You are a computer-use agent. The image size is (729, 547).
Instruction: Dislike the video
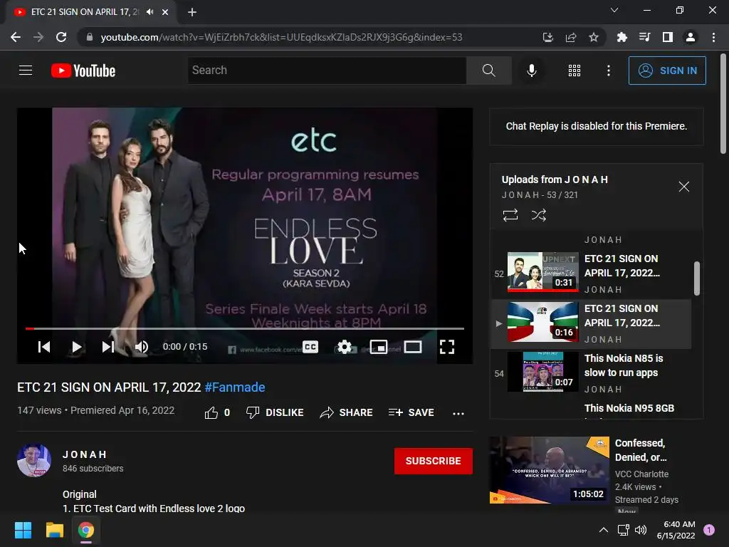coord(275,412)
